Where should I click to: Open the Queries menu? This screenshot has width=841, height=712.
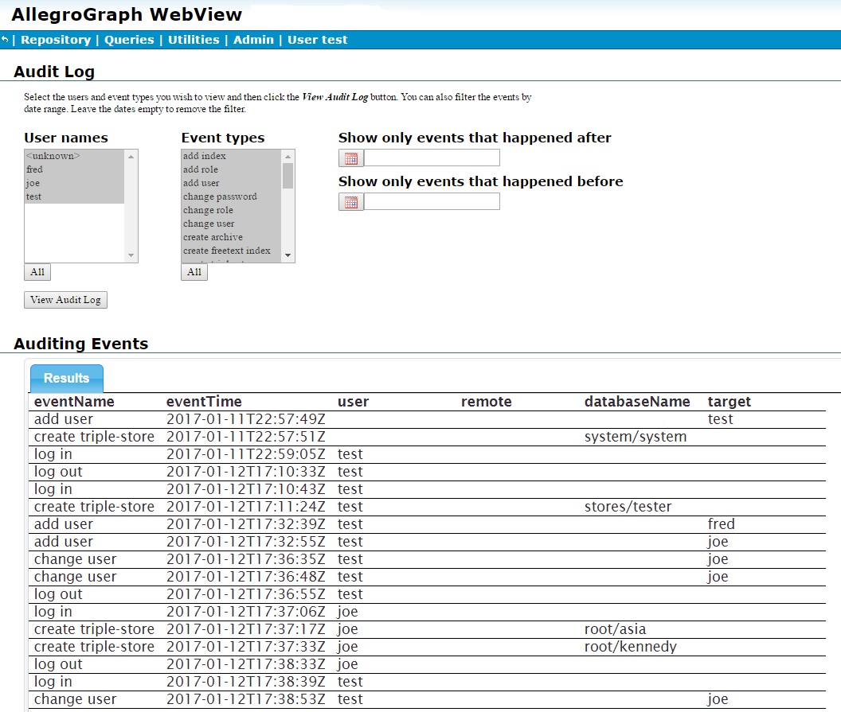(x=129, y=39)
